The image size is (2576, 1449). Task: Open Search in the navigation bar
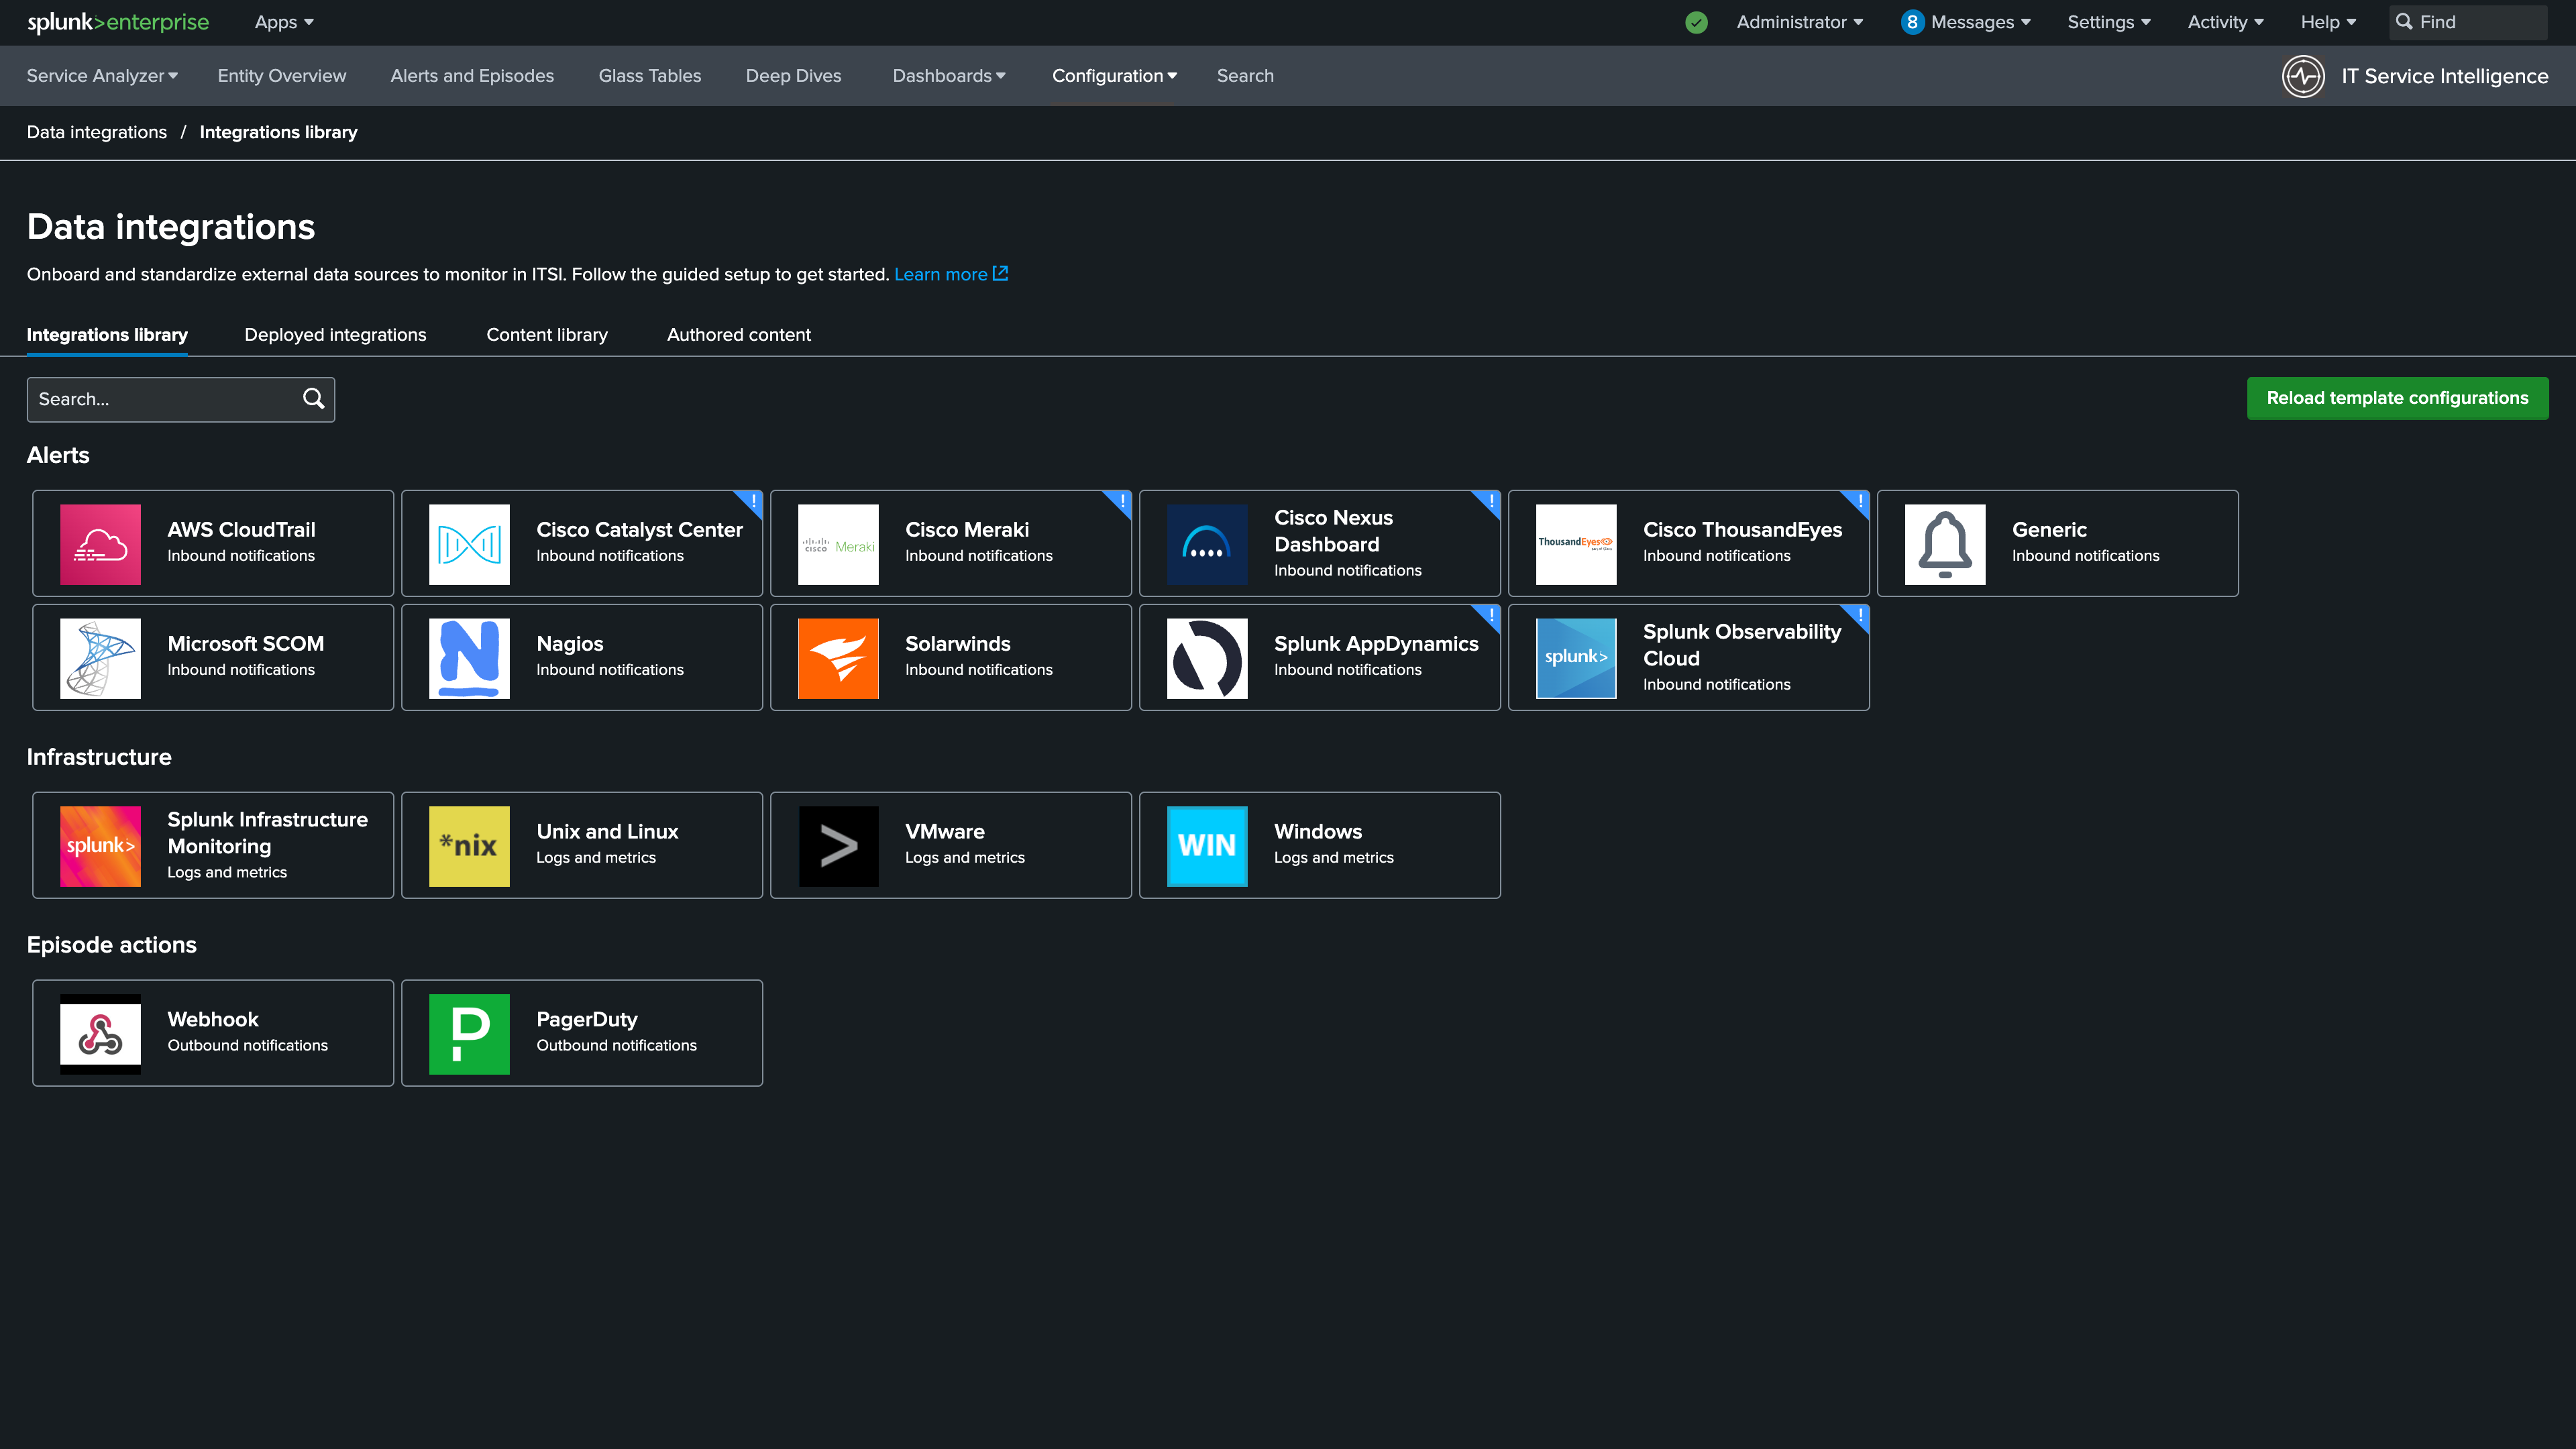tap(1245, 76)
